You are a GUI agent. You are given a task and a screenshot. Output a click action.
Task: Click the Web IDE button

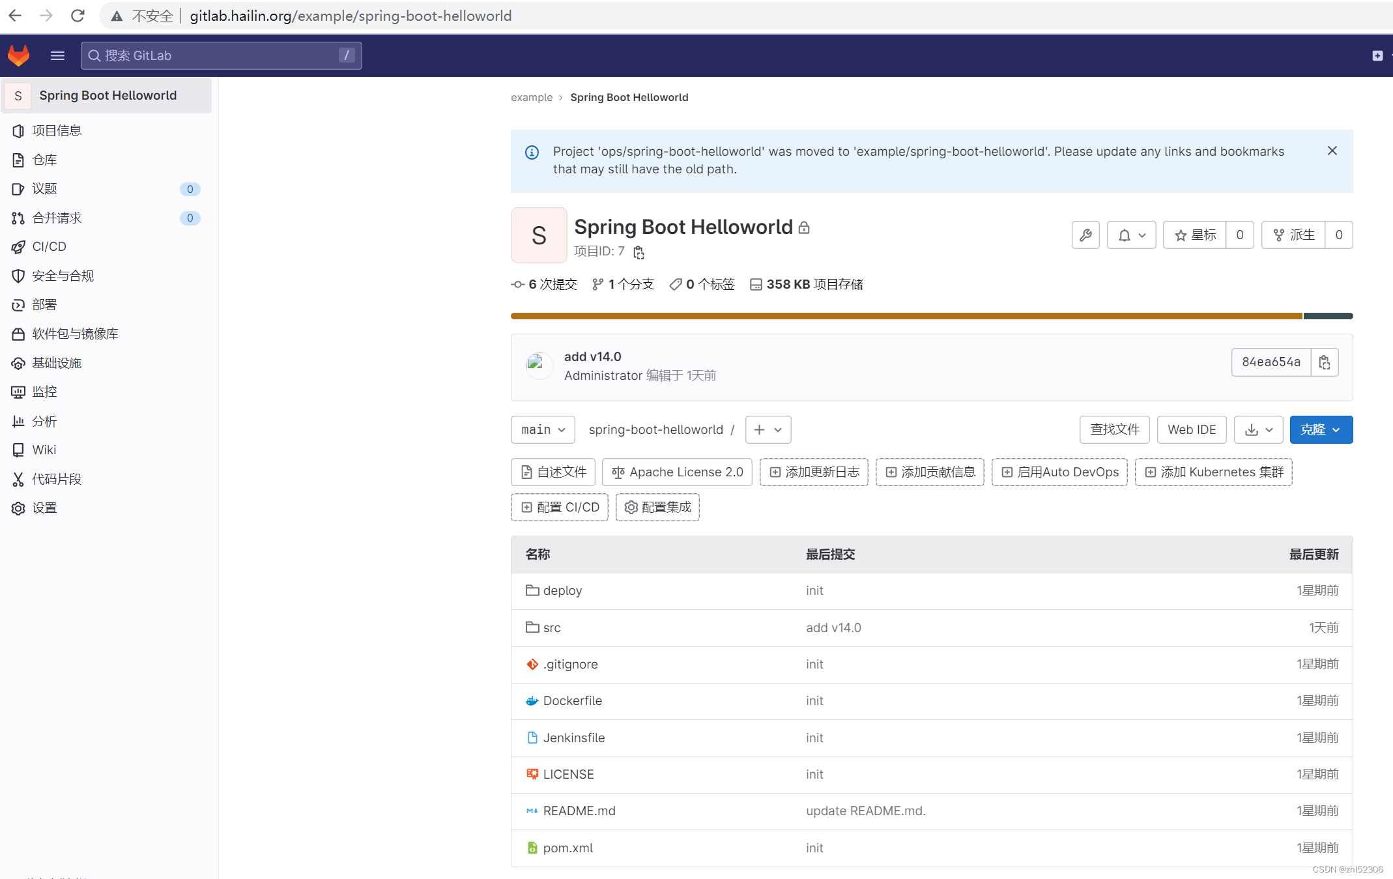click(1191, 430)
